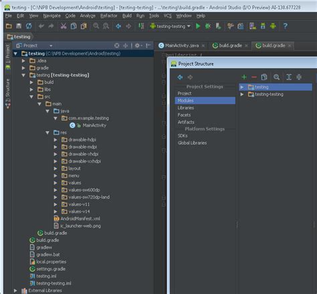Collapse the res folder
The image size is (317, 294).
point(47,133)
